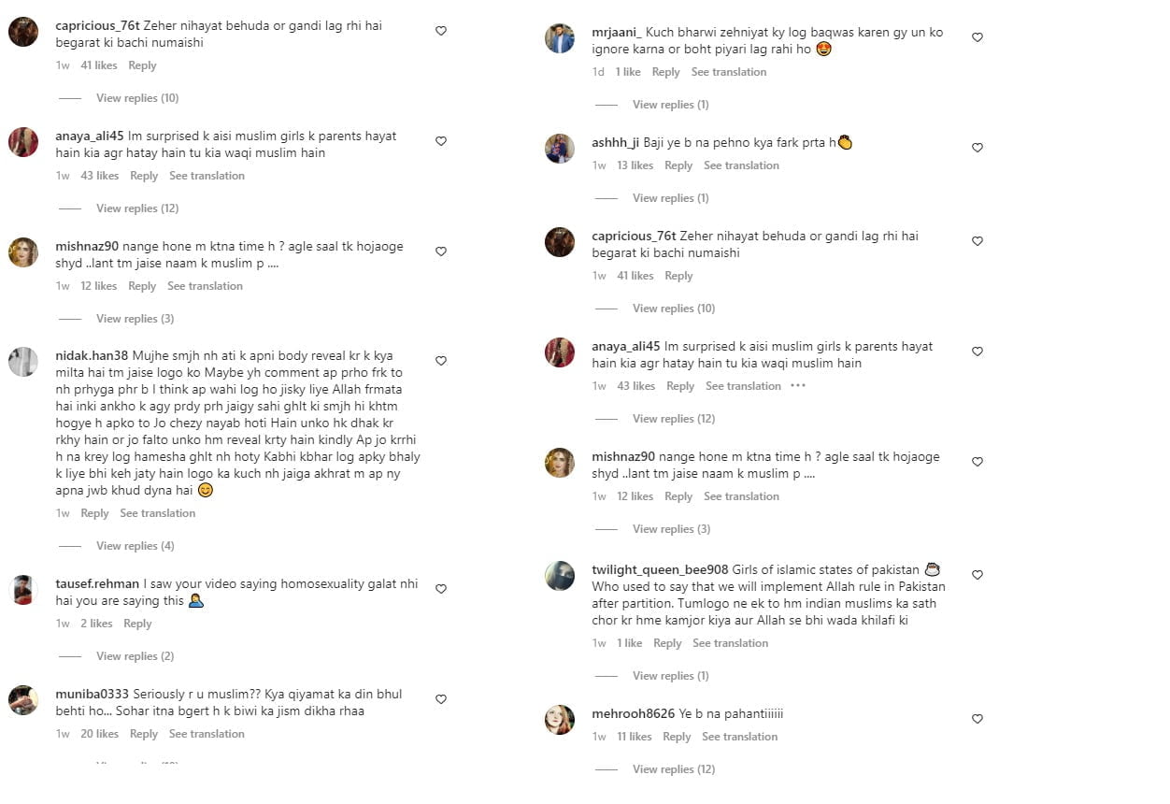This screenshot has height=804, width=1170.
Task: Open the three-dot options next to See translation
Action: pyautogui.click(x=798, y=386)
